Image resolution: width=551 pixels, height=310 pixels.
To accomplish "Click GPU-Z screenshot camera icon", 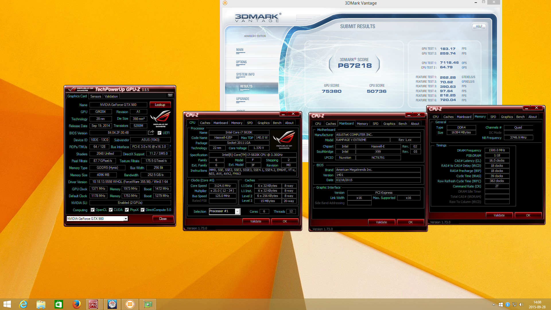I will 170,95.
